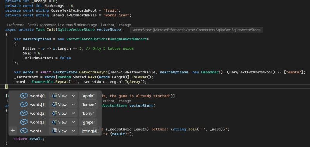Image resolution: width=310 pixels, height=147 pixels.
Task: Open View visualizer for words[1]
Action: pos(59,105)
